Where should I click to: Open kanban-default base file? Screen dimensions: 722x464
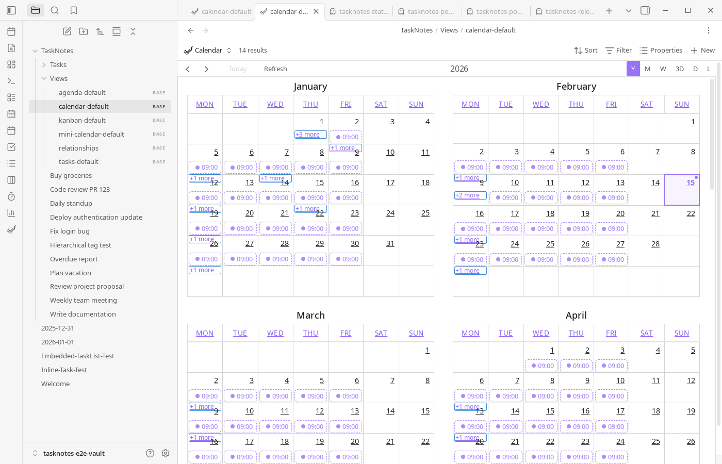point(82,120)
